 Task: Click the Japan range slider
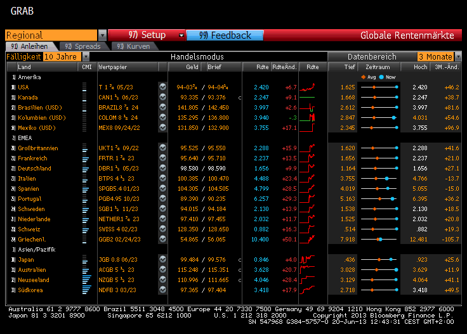click(x=379, y=260)
